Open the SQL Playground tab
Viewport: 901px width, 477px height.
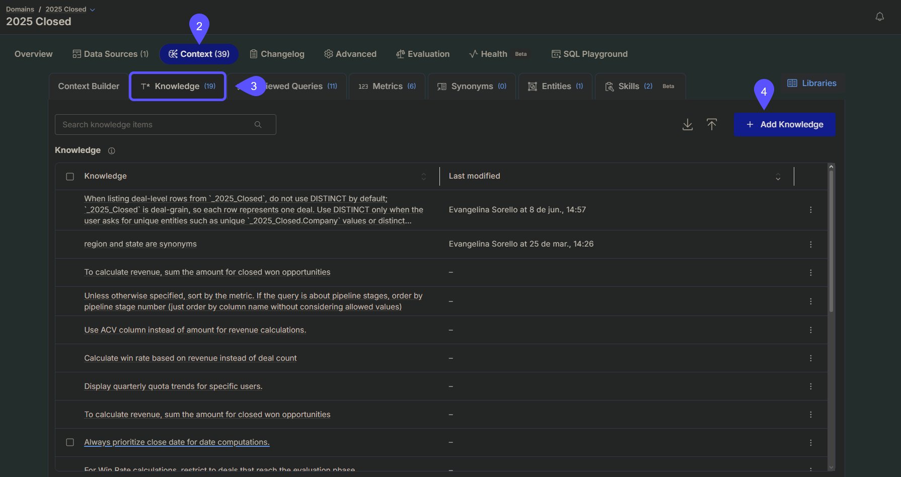589,54
